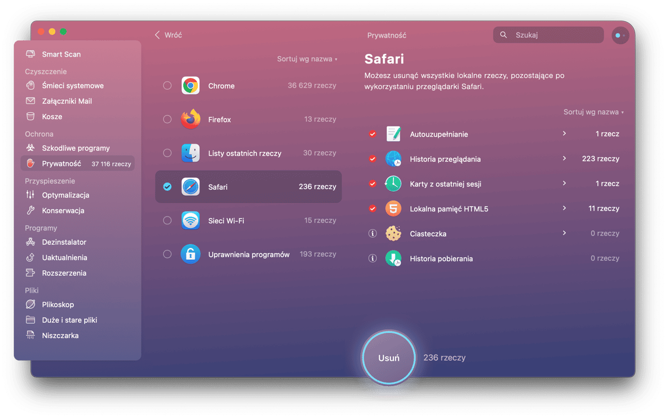The height and width of the screenshot is (418, 666).
Task: Click the Konserwacja wrench icon
Action: point(30,210)
